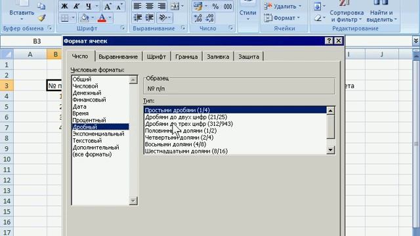Toggle italic formatting (К)

tap(76, 6)
